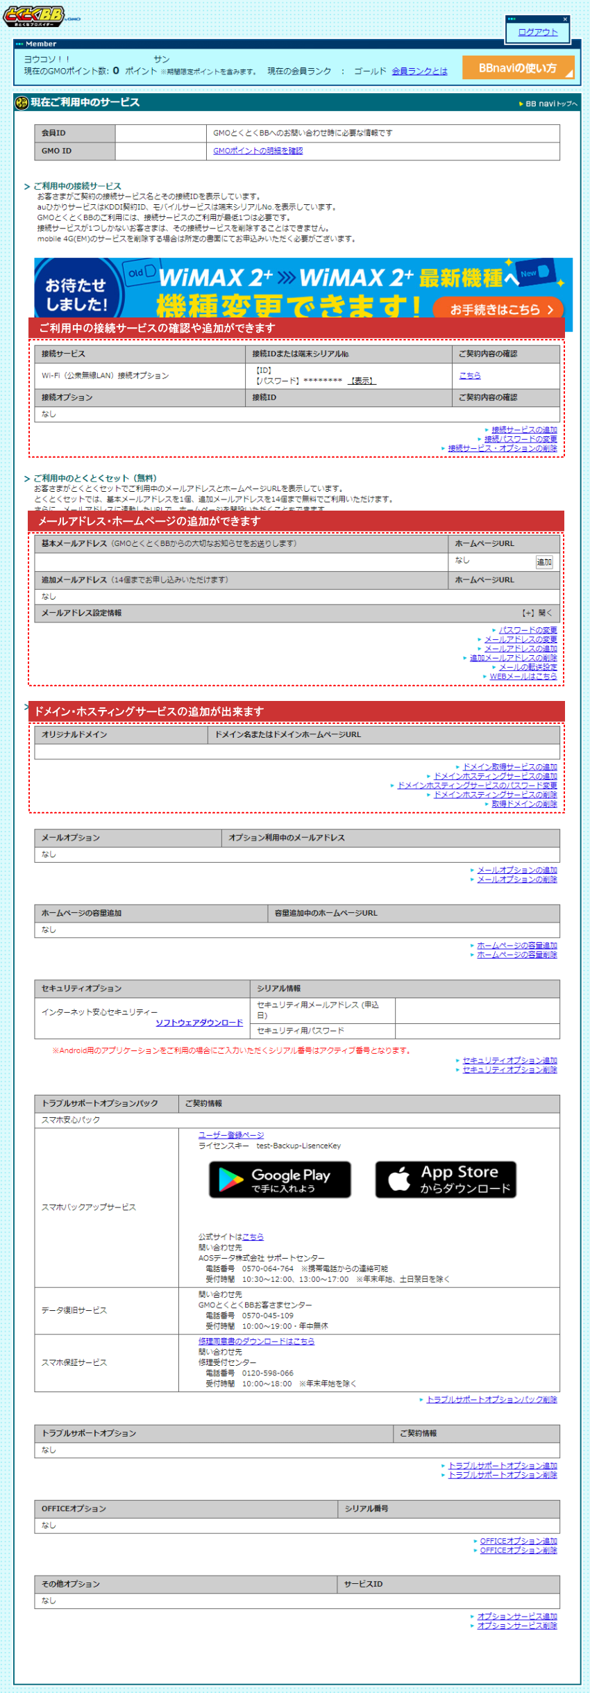
Task: Open the WiMAX 2+ device change banner
Action: click(x=498, y=309)
